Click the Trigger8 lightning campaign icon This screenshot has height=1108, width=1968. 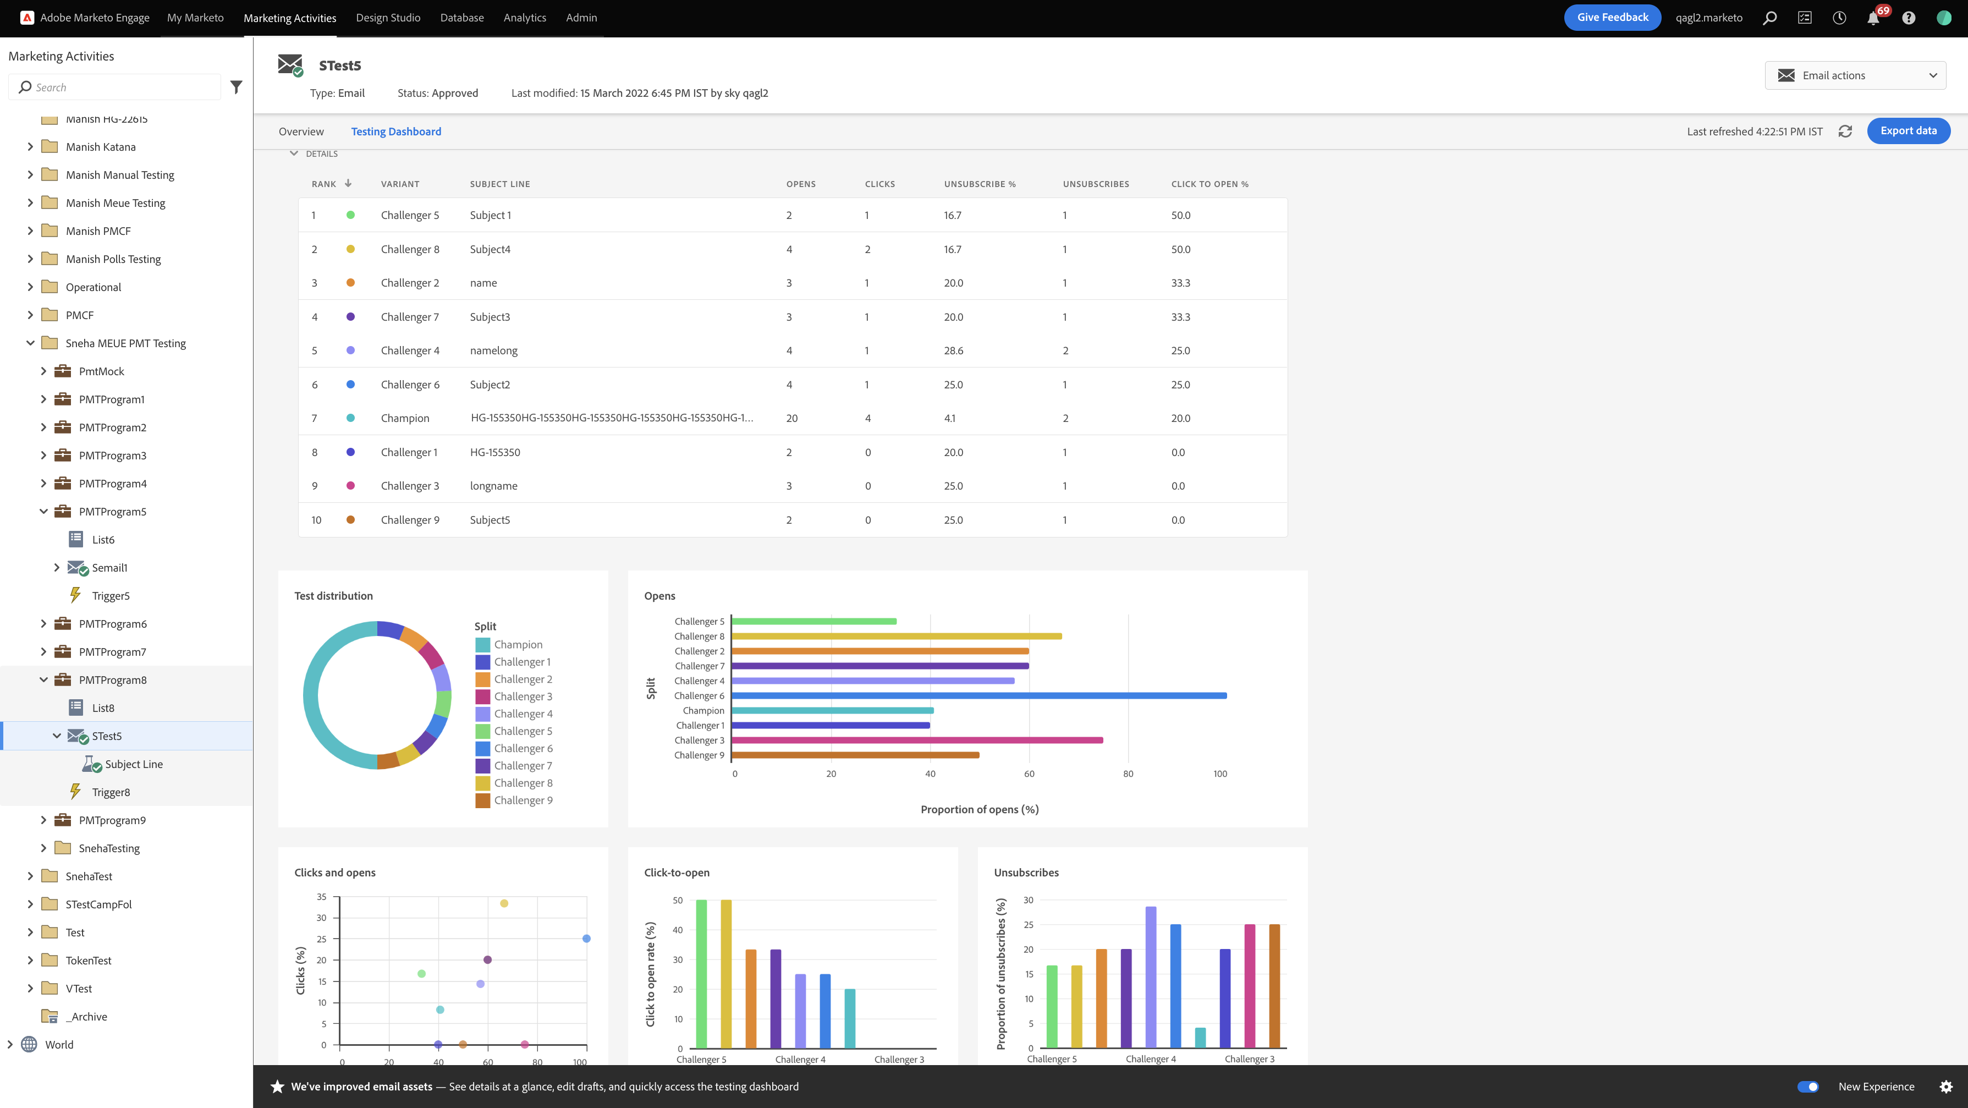click(x=76, y=792)
